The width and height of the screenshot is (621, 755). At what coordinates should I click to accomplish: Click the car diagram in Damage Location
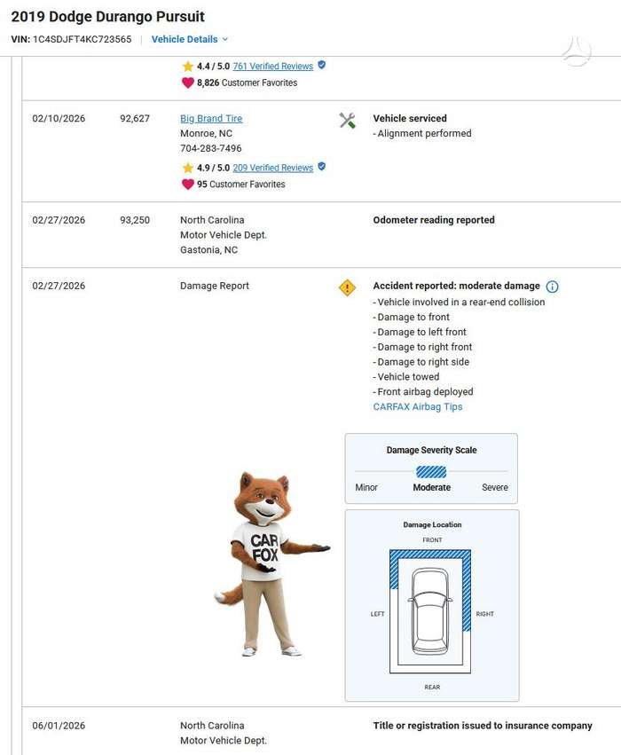[430, 611]
